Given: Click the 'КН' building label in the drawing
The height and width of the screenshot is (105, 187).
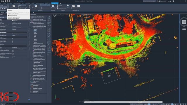Looking at the screenshot, I should (109, 76).
